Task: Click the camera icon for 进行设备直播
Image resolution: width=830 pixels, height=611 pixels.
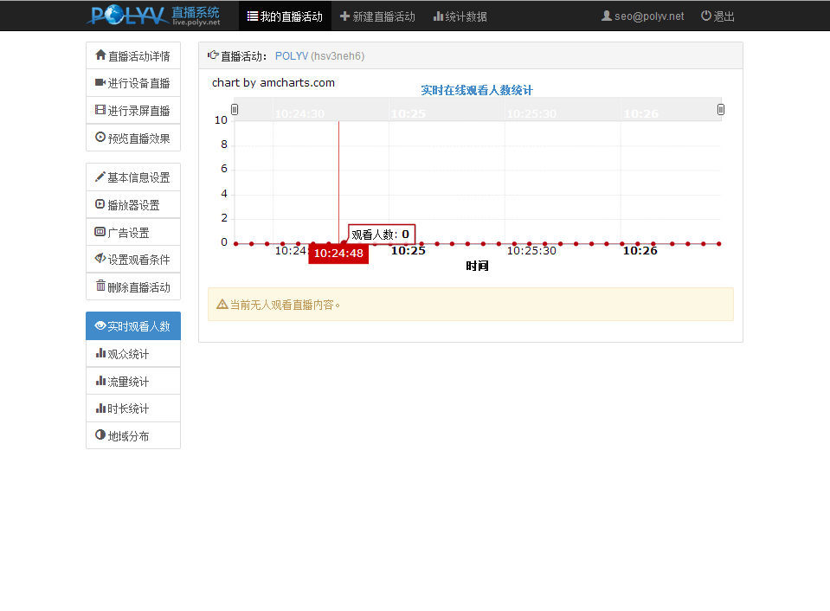Action: point(100,83)
